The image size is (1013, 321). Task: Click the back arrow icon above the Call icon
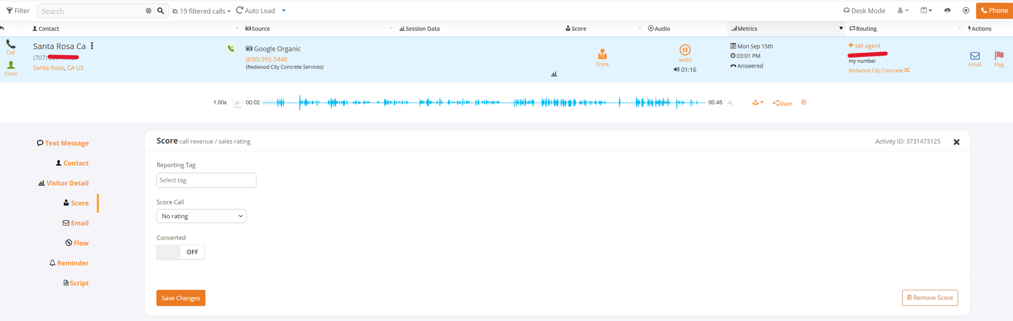(3, 28)
